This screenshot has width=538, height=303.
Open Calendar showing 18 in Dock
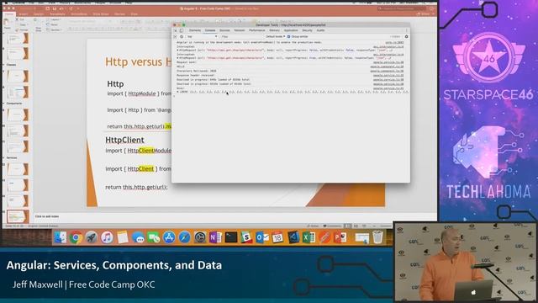[277, 237]
